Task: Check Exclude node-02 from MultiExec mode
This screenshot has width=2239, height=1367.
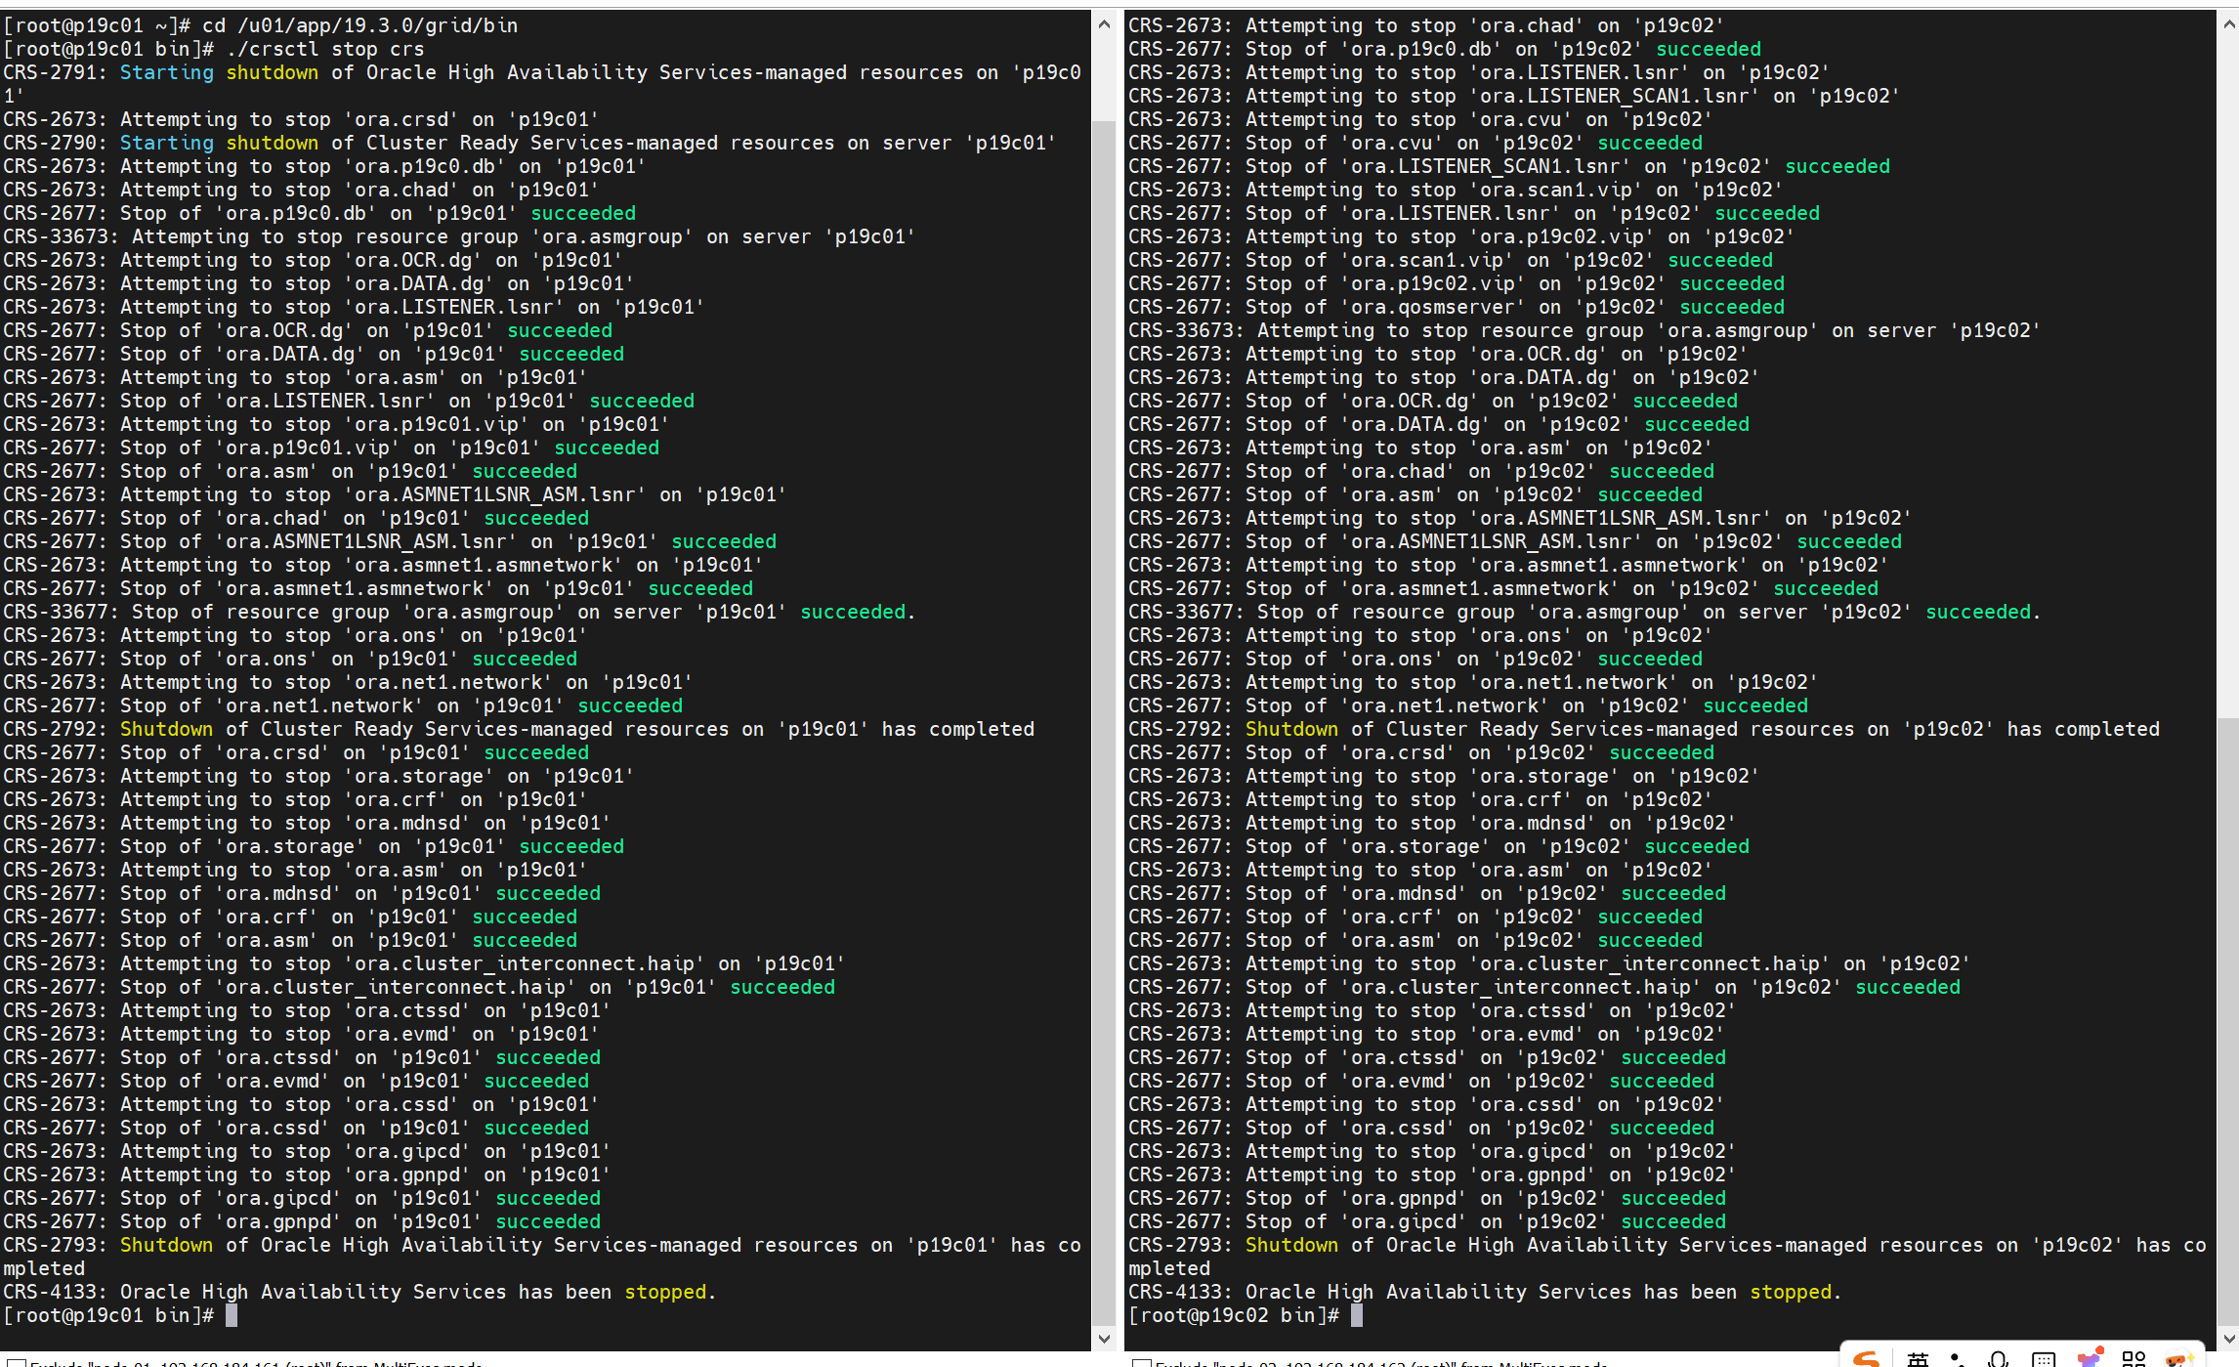Action: coord(1142,1363)
